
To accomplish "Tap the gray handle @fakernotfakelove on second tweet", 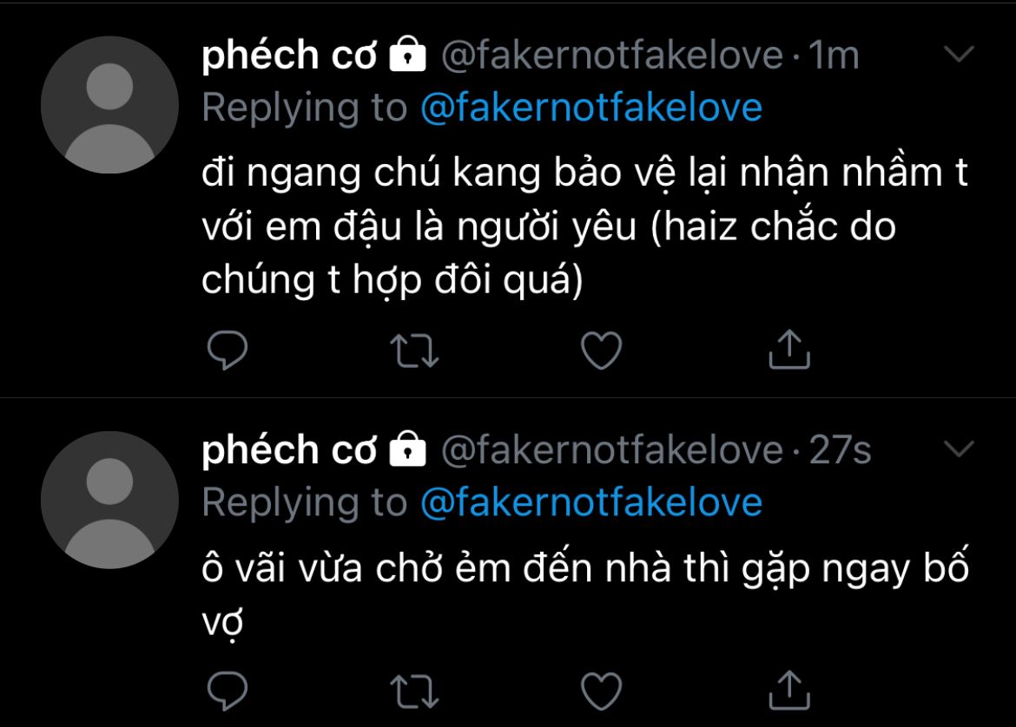I will (x=612, y=450).
